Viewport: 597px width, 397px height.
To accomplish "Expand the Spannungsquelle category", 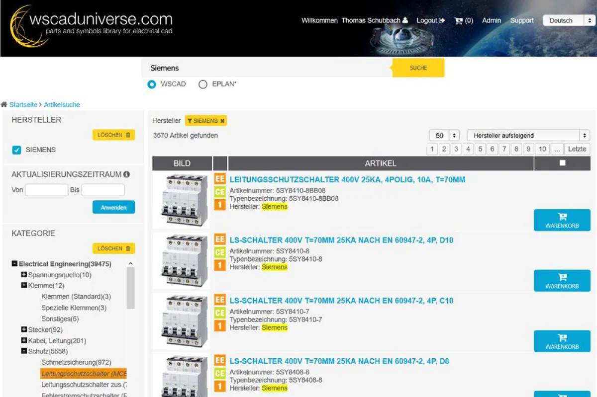I will [x=24, y=275].
